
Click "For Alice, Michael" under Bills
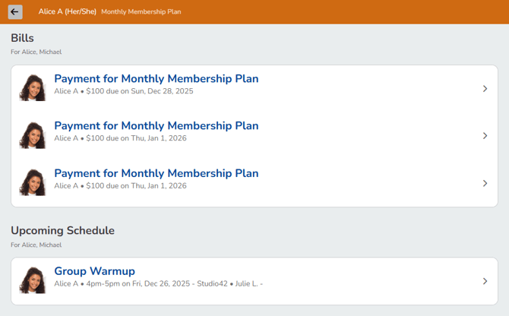[x=36, y=52]
